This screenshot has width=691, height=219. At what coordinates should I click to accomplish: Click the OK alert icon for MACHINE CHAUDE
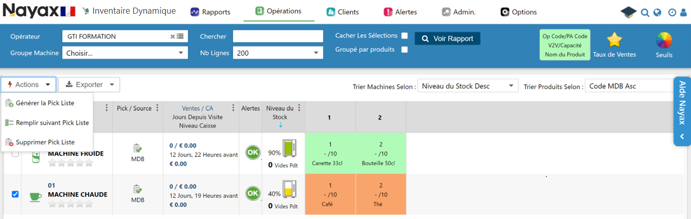point(252,194)
